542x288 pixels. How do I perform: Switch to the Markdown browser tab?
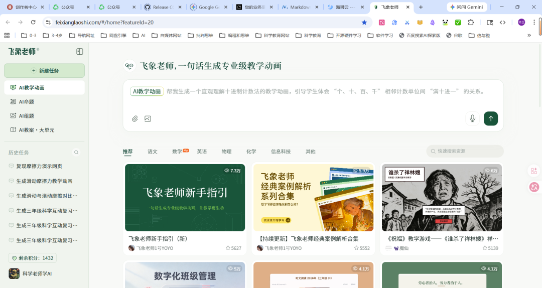299,7
